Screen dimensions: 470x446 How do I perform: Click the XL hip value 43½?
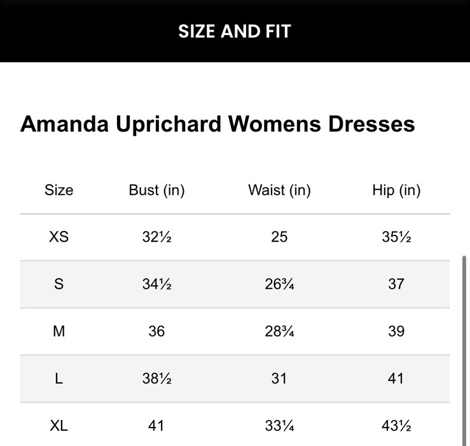click(x=396, y=425)
